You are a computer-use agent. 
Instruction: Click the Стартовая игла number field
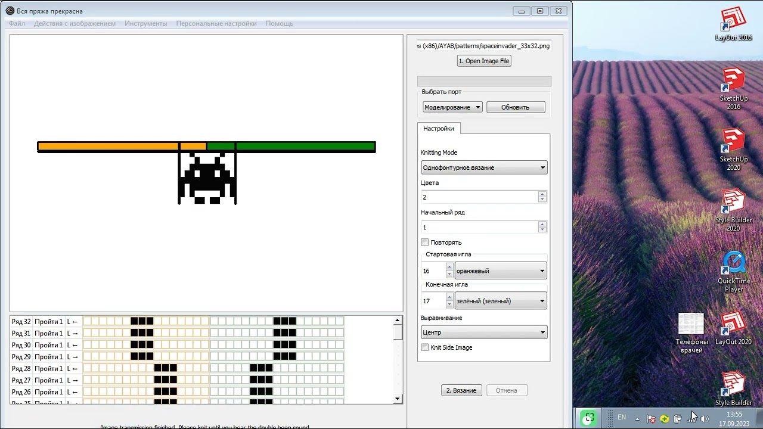(433, 271)
